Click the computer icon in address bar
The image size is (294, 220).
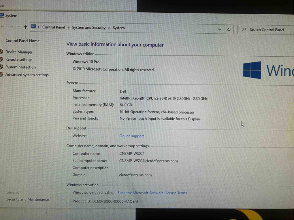click(33, 27)
